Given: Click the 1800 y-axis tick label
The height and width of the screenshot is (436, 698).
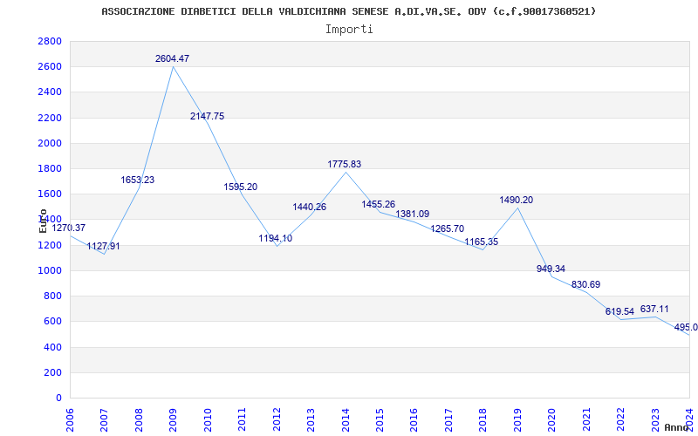Looking at the screenshot, I should tap(50, 168).
